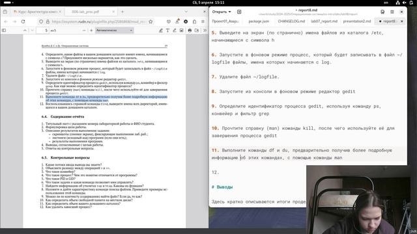Image resolution: width=417 pixels, height=234 pixels.
Task: Zoom out the PDF document
Action: tap(84, 31)
